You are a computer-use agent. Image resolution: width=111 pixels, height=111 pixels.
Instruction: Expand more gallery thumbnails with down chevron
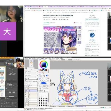tap(79, 45)
